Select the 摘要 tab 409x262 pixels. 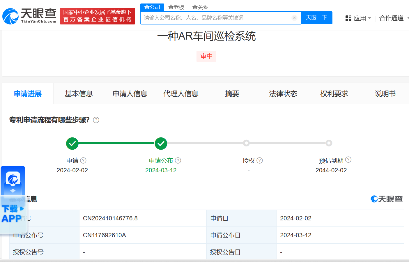pyautogui.click(x=232, y=94)
